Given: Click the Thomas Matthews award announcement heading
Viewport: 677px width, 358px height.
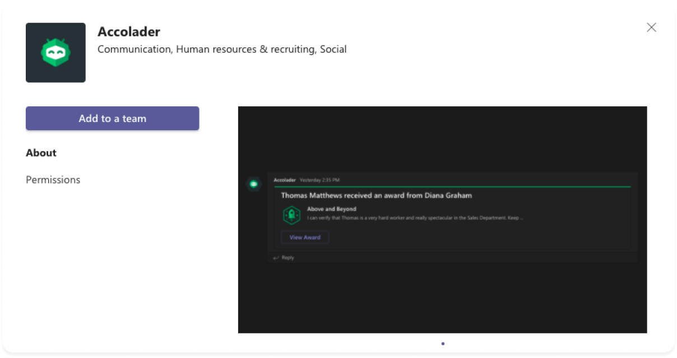Looking at the screenshot, I should 376,196.
